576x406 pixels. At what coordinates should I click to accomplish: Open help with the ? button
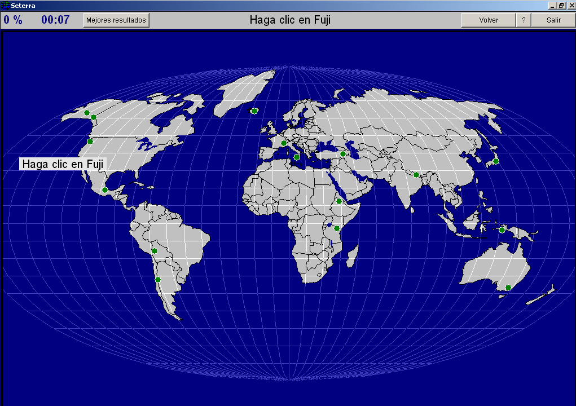click(x=524, y=20)
